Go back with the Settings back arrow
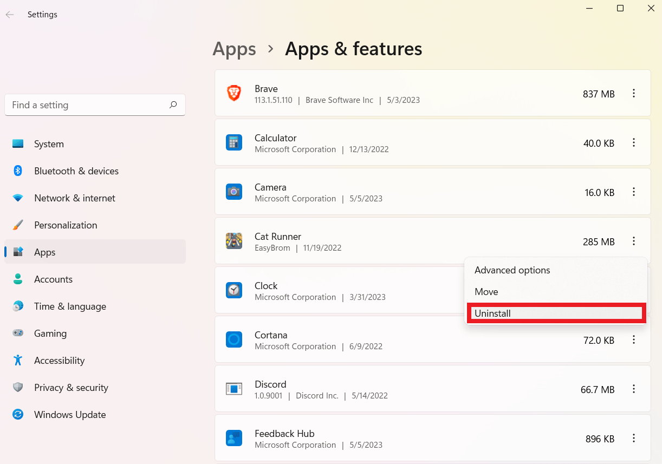Image resolution: width=662 pixels, height=464 pixels. point(10,15)
